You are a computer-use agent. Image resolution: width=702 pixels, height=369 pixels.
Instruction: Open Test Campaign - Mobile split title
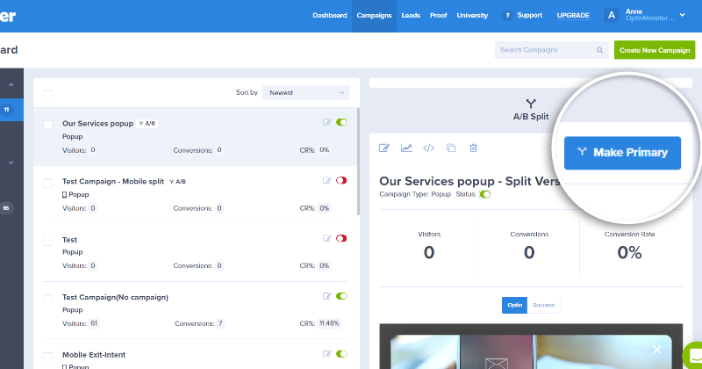coord(113,181)
